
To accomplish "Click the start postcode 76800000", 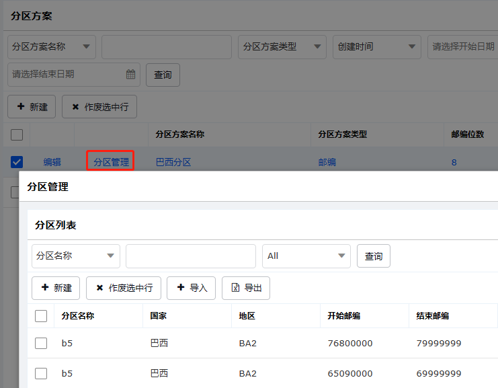I will click(x=350, y=343).
